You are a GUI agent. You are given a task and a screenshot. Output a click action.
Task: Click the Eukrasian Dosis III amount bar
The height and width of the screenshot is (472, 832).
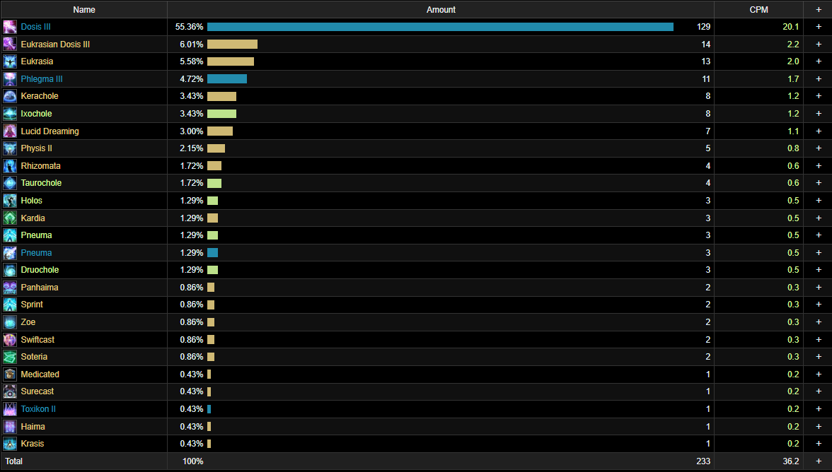[232, 44]
